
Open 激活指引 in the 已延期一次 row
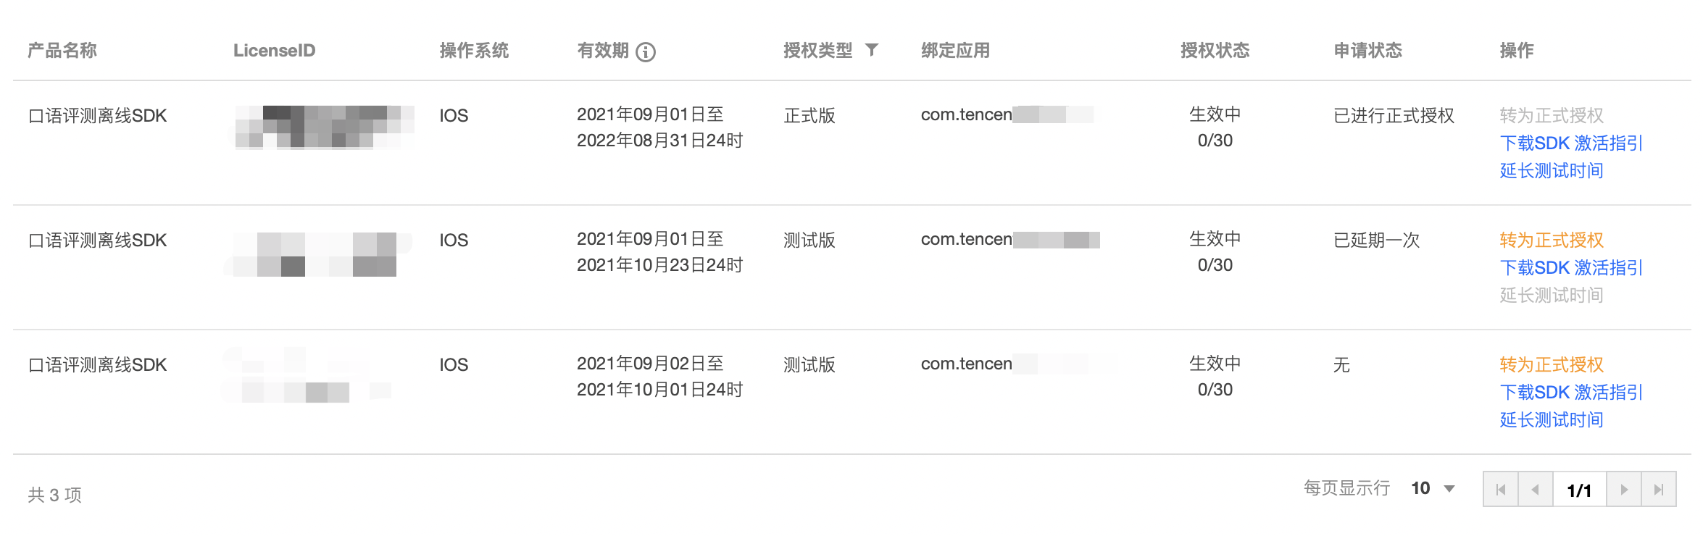pyautogui.click(x=1608, y=268)
